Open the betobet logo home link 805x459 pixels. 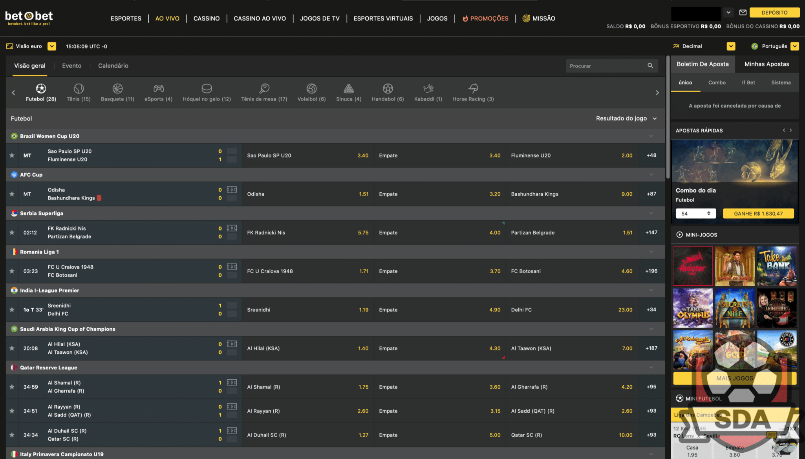pos(29,18)
